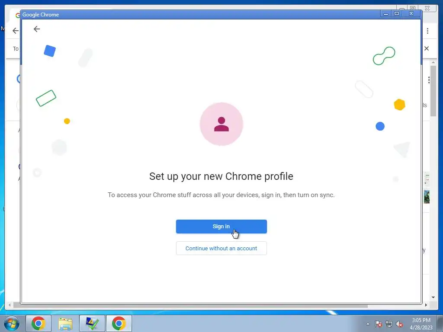Image resolution: width=443 pixels, height=332 pixels.
Task: Open the Windows Start menu
Action: coord(12,323)
